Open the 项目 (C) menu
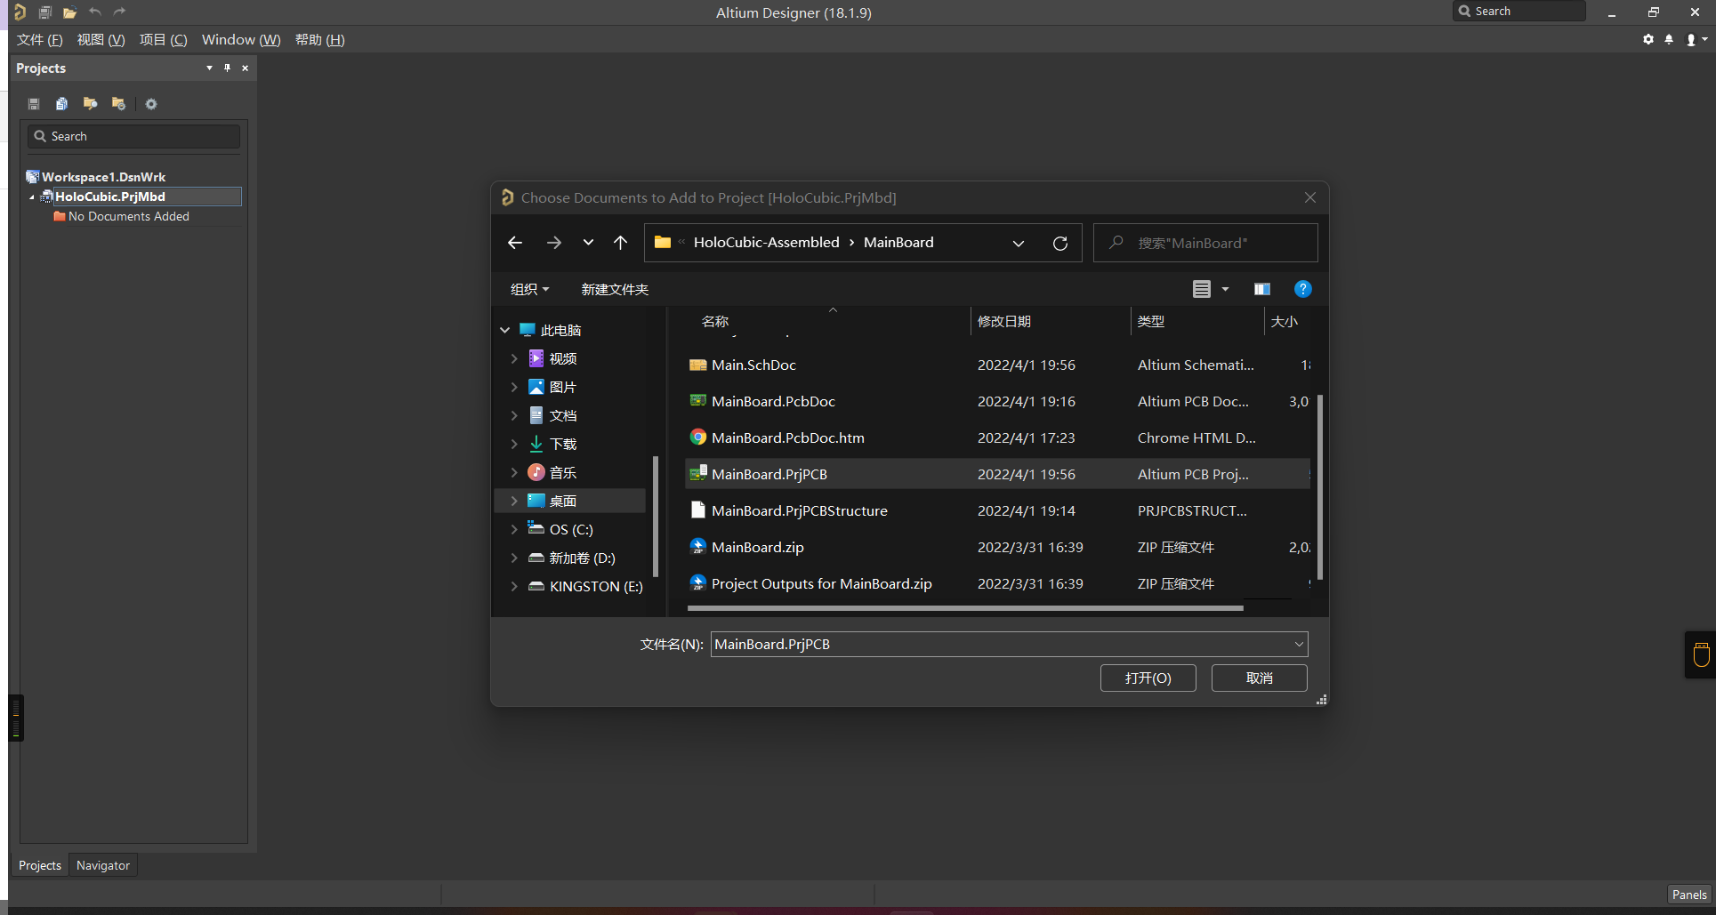The height and width of the screenshot is (915, 1716). [163, 39]
